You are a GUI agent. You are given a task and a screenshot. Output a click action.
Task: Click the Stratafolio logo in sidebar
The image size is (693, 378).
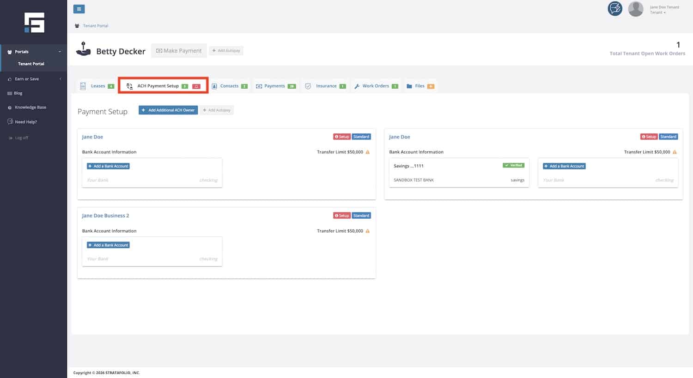(x=34, y=23)
